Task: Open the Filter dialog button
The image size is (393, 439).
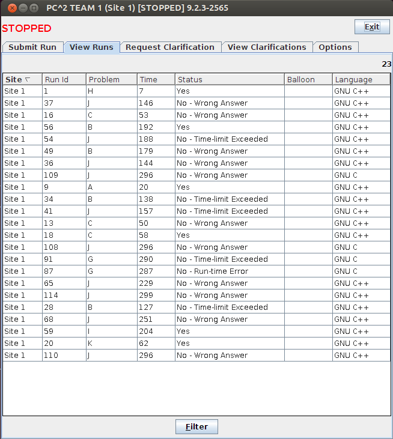Action: [196, 427]
